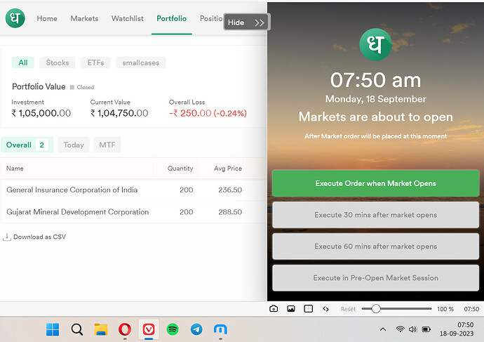This screenshot has width=484, height=342.
Task: Click the ₹ 1,05,000.00 investment value
Action: tap(41, 113)
